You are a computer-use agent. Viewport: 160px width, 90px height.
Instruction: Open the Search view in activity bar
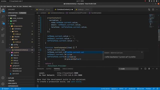pos(3,16)
